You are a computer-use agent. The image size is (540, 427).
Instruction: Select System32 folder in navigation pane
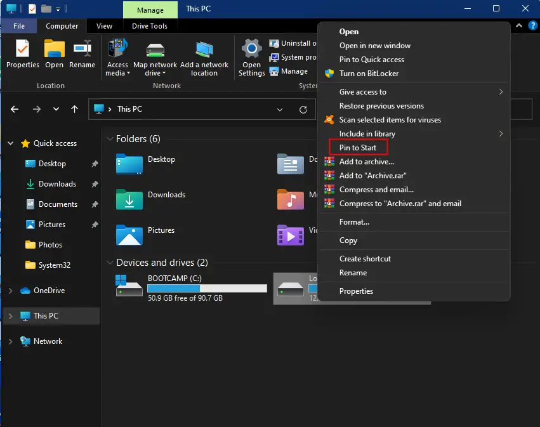[x=54, y=265]
